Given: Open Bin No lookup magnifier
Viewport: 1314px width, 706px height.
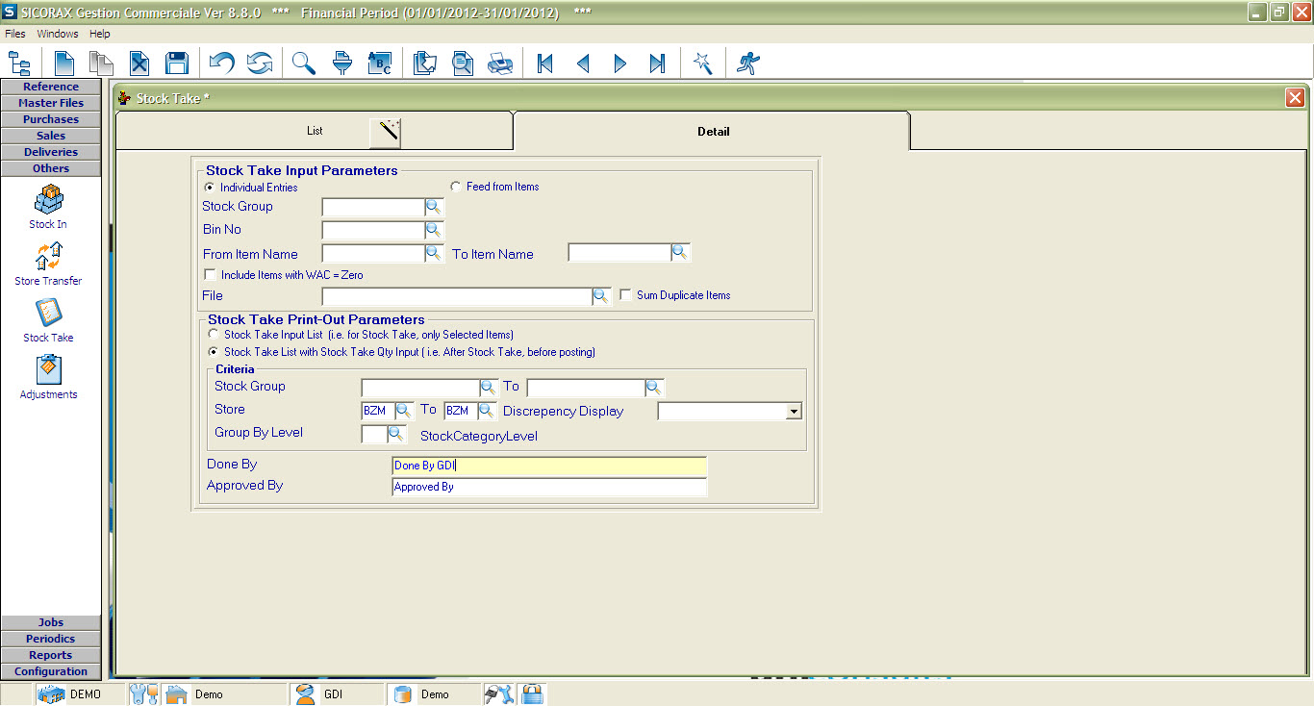Looking at the screenshot, I should (434, 230).
